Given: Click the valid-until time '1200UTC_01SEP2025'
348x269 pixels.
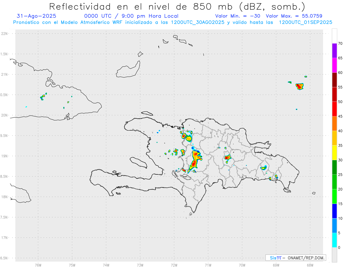Looking at the screenshot, I should pyautogui.click(x=305, y=22).
